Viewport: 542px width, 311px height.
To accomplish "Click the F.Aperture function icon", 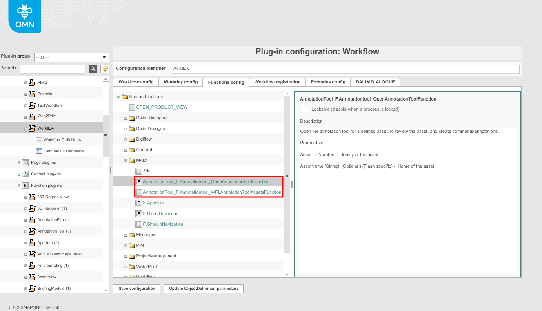I will click(x=139, y=203).
